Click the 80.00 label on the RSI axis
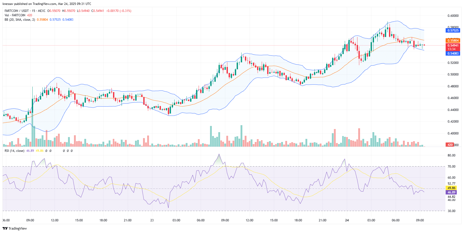Screen dimensions: 464x233 [x=452, y=155]
